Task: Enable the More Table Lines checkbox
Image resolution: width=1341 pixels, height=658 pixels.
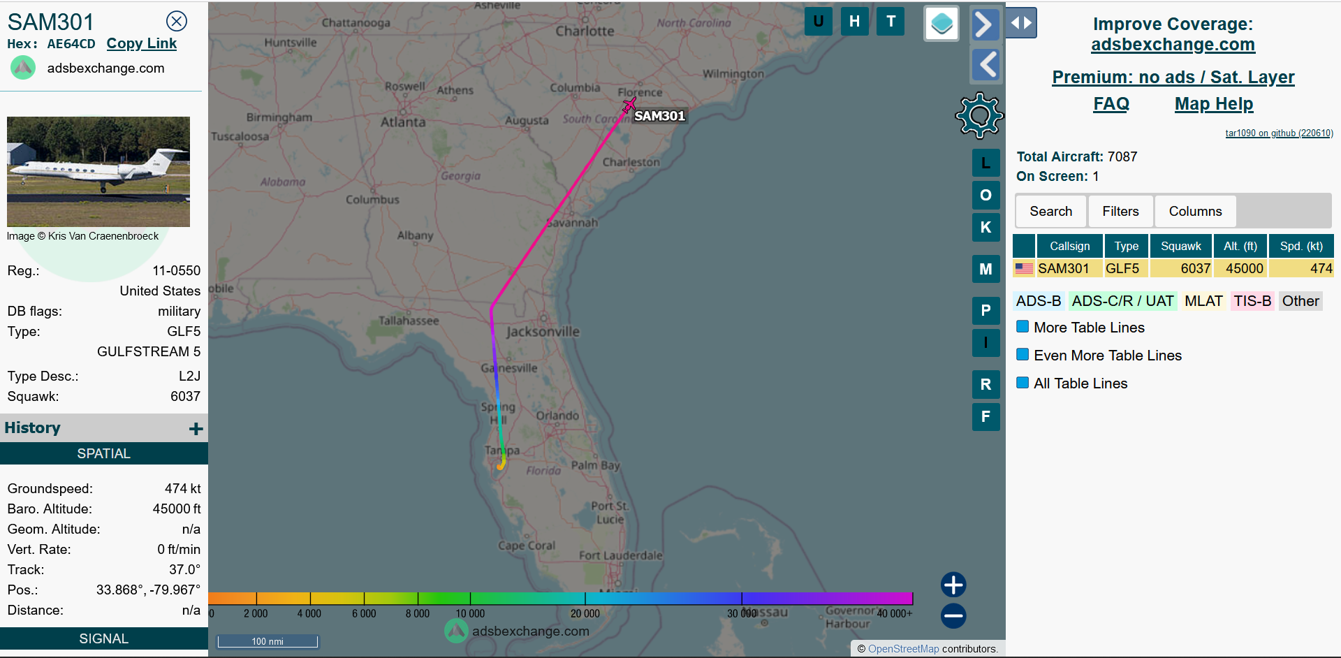Action: [x=1023, y=326]
